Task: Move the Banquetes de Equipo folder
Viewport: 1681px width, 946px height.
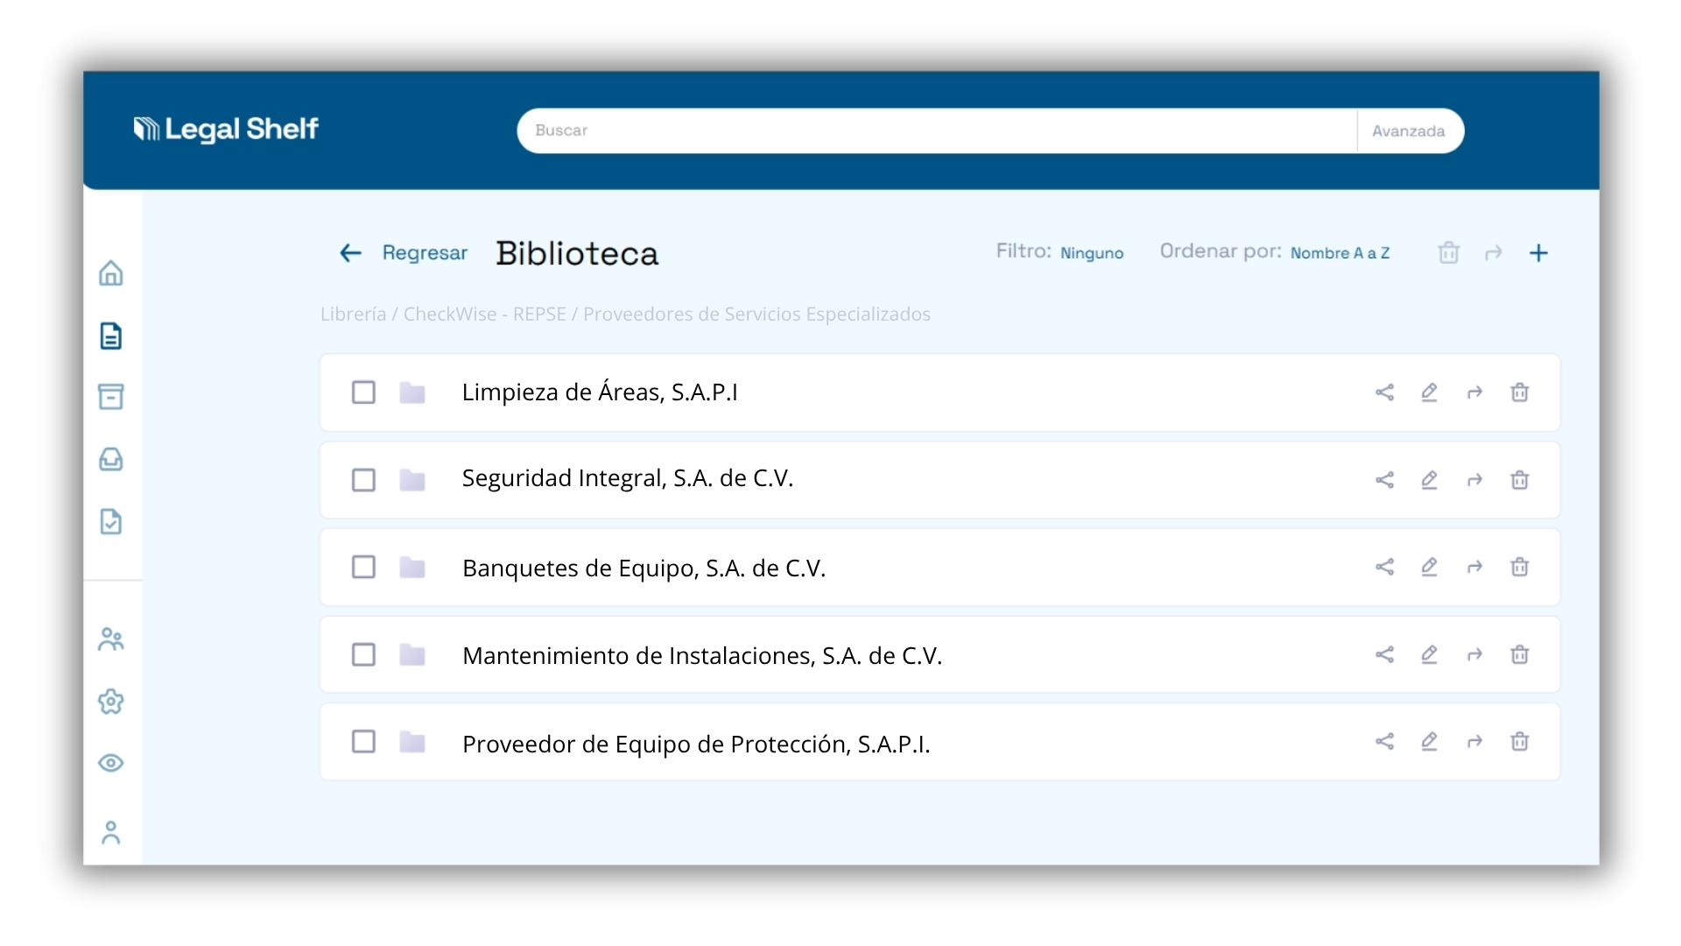Action: click(1475, 567)
